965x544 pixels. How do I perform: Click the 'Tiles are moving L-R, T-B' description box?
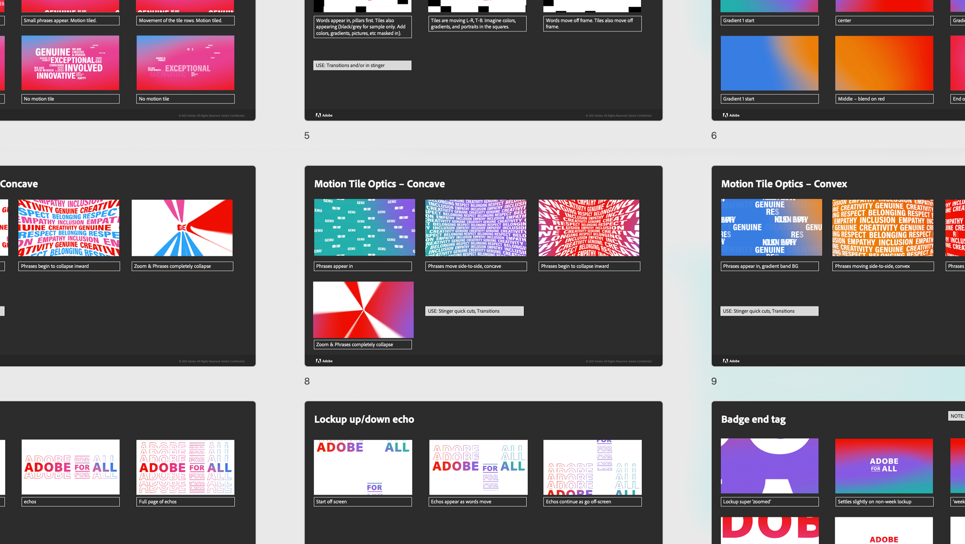(x=477, y=24)
